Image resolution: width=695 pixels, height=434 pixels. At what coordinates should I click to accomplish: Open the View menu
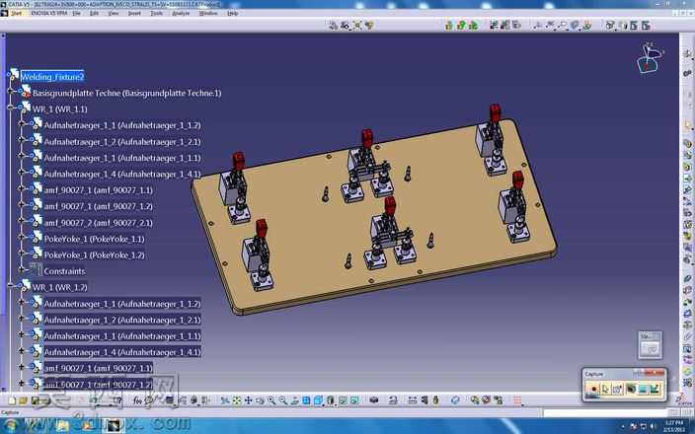(114, 13)
